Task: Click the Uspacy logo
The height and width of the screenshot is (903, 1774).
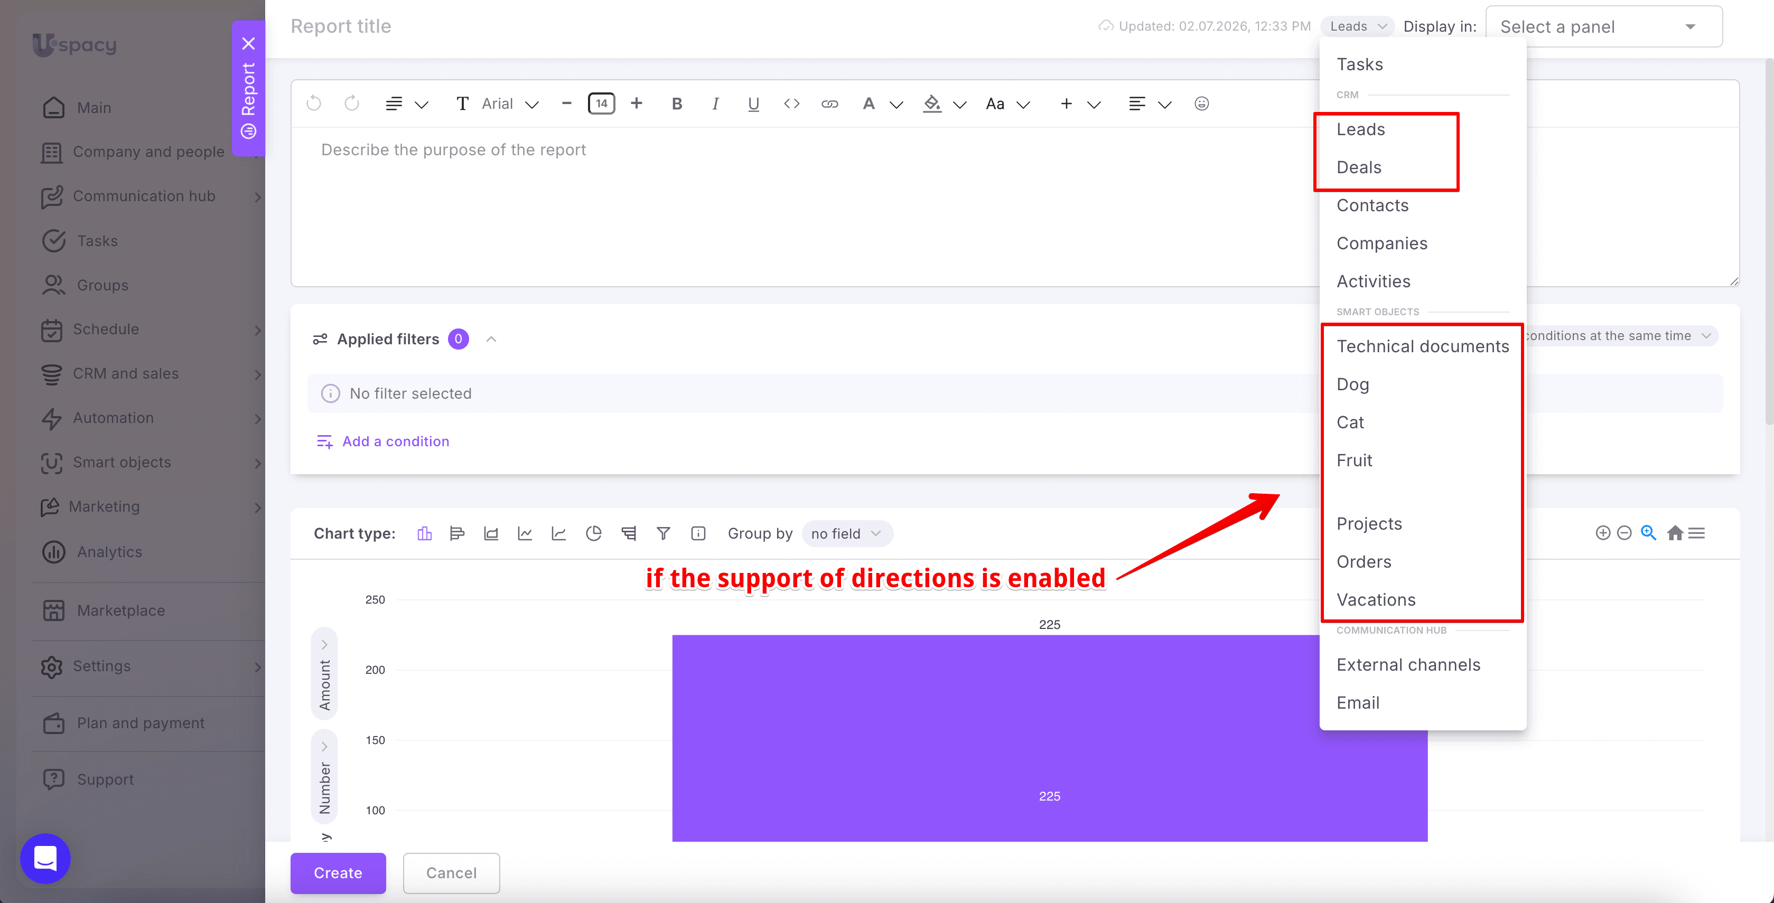Action: pyautogui.click(x=74, y=45)
